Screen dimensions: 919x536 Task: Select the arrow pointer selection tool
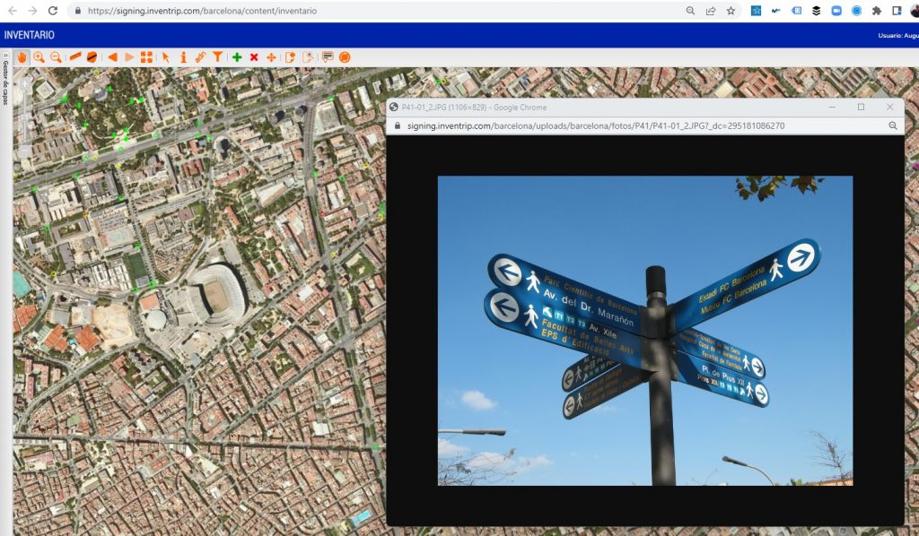tap(166, 56)
